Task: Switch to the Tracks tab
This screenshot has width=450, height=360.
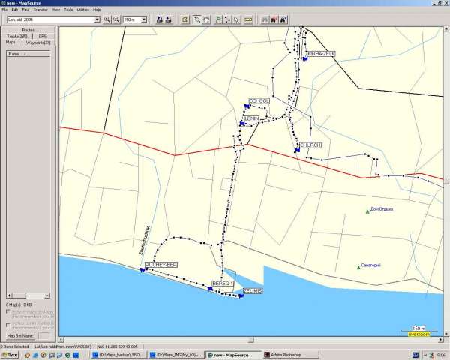Action: (16, 36)
